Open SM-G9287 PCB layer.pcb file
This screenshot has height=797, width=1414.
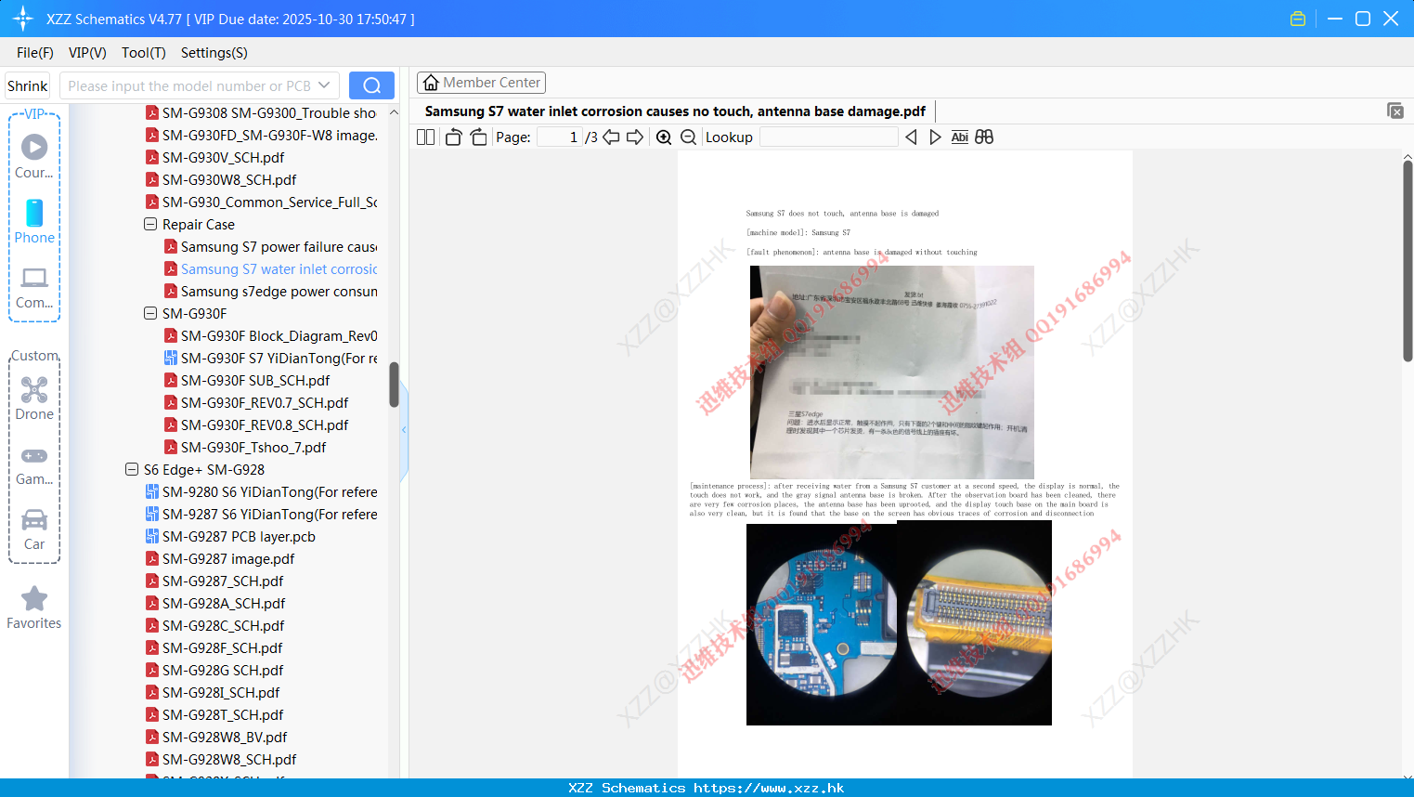pyautogui.click(x=230, y=536)
